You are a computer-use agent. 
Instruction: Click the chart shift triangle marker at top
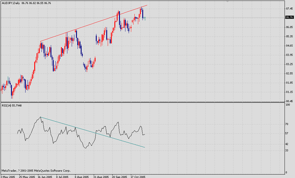coord(227,1)
